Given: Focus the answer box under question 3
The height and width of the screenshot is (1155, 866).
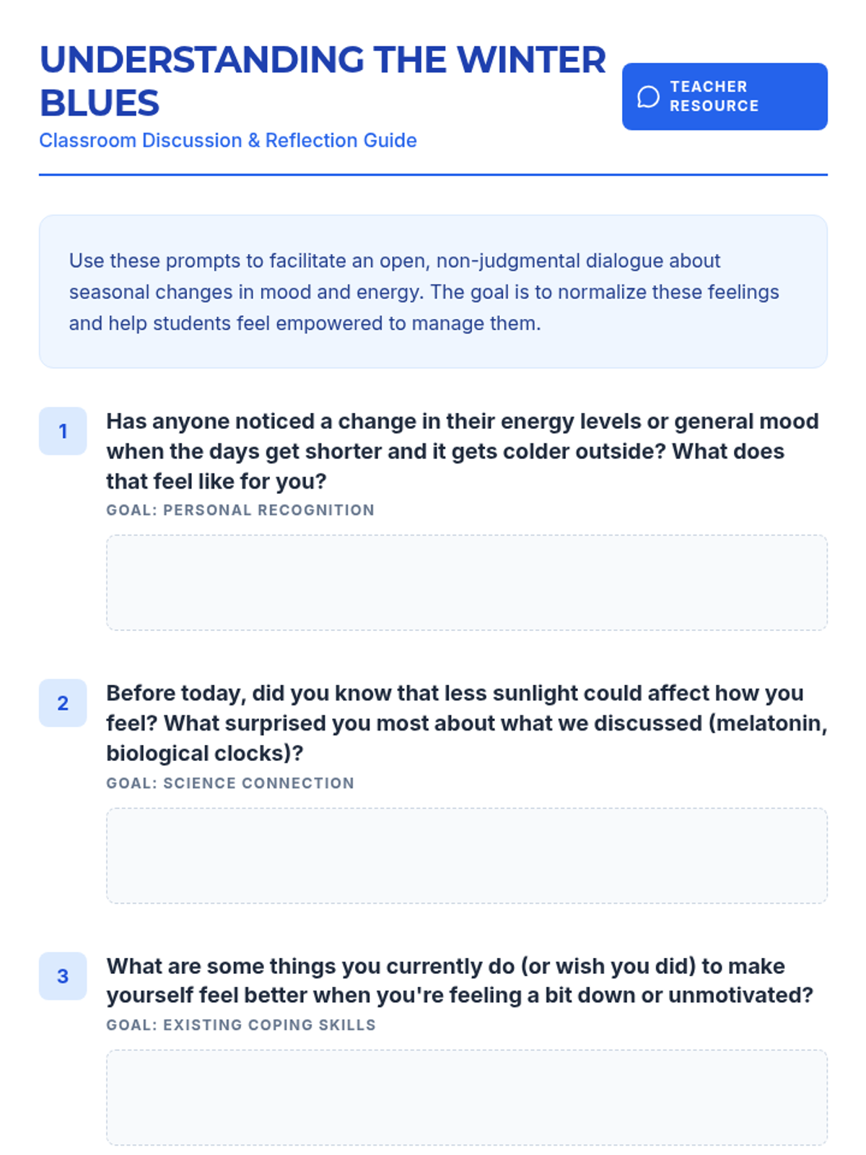Looking at the screenshot, I should tap(466, 1097).
